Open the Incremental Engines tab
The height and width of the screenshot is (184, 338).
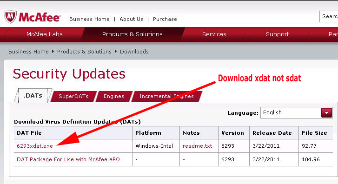166,96
